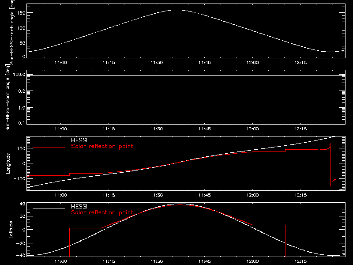This screenshot has height=265, width=353.
Task: Click 11:00 time label under Earth angle plot
Action: coord(61,63)
